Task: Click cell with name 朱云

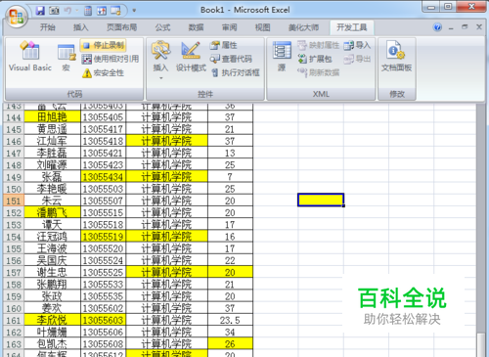Action: pyautogui.click(x=52, y=201)
